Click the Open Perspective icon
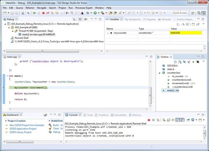This screenshot has height=151, width=209. coord(193,13)
